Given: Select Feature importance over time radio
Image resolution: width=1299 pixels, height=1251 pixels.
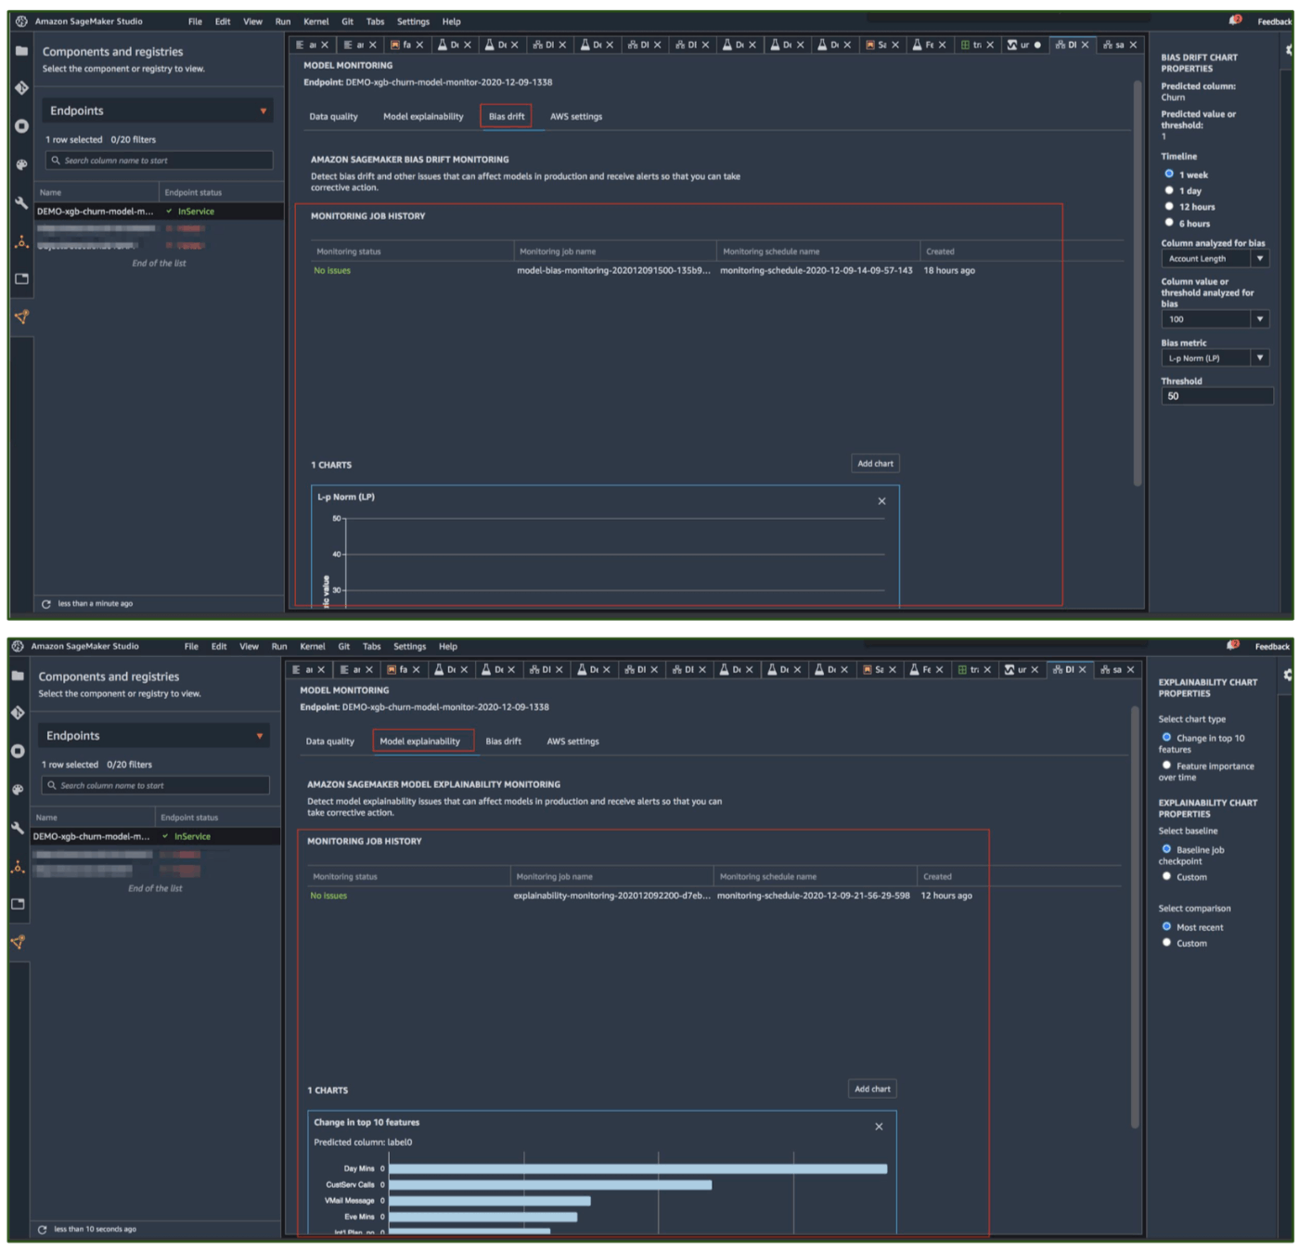Looking at the screenshot, I should 1166,766.
